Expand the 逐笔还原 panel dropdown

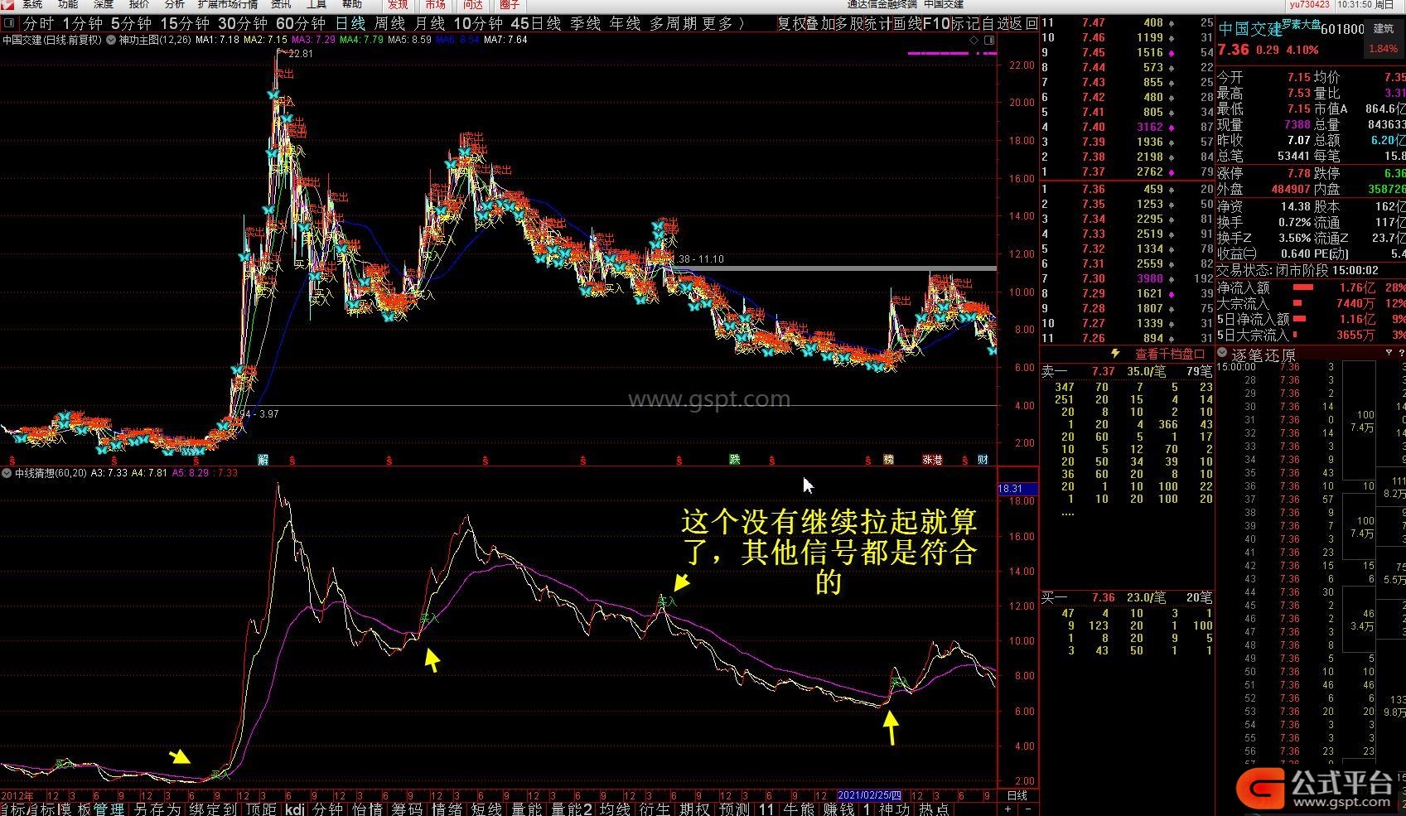coord(1222,354)
